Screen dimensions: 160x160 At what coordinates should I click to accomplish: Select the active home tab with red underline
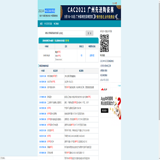pyautogui.click(x=41, y=24)
